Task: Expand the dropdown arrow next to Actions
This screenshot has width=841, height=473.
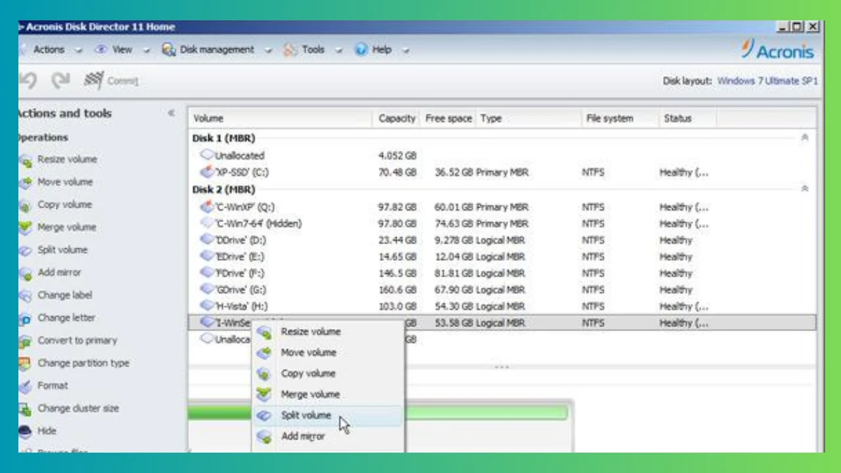Action: (78, 51)
